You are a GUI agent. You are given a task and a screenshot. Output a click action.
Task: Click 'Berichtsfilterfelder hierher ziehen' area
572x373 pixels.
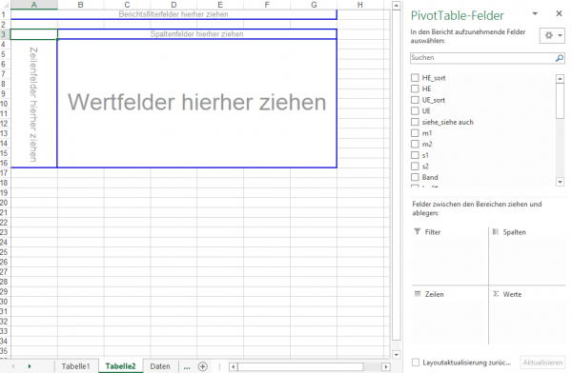coord(174,14)
